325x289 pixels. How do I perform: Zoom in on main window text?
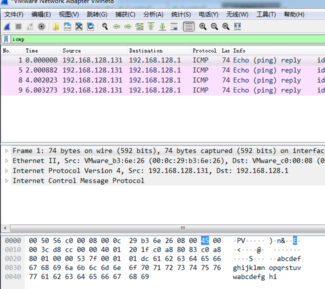click(x=202, y=26)
